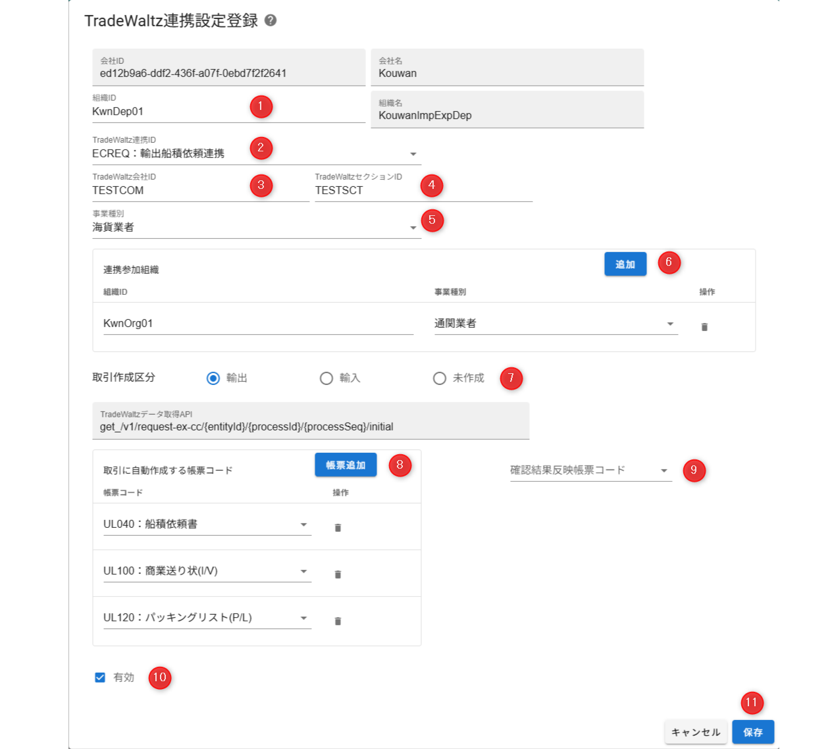830x749 pixels.
Task: Open the 通関業者 dropdown for KwnOrg01
Action: click(670, 324)
